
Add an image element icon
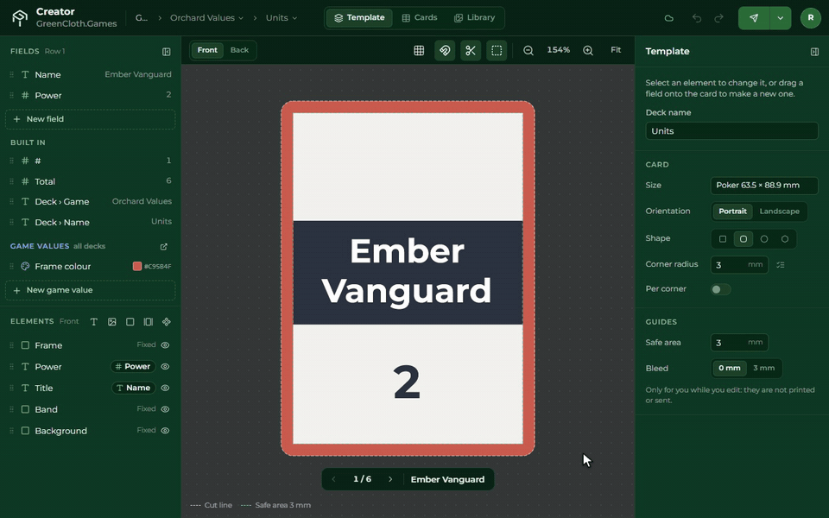coord(112,322)
